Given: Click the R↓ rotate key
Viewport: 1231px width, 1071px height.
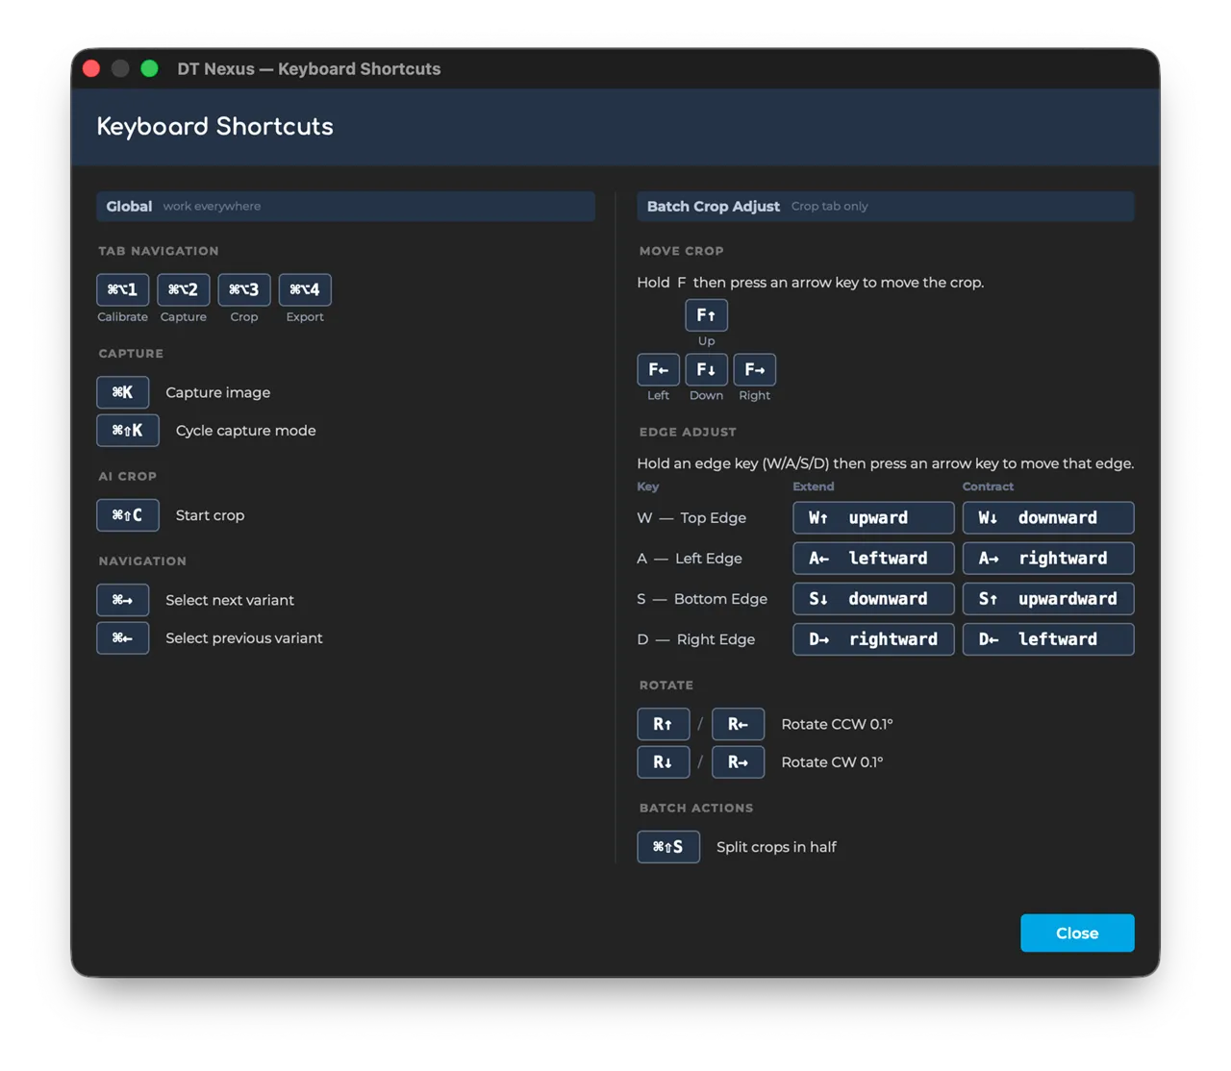Looking at the screenshot, I should pyautogui.click(x=664, y=762).
